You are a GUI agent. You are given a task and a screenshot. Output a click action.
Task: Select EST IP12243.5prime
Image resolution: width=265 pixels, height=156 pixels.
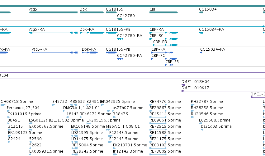tap(110, 136)
